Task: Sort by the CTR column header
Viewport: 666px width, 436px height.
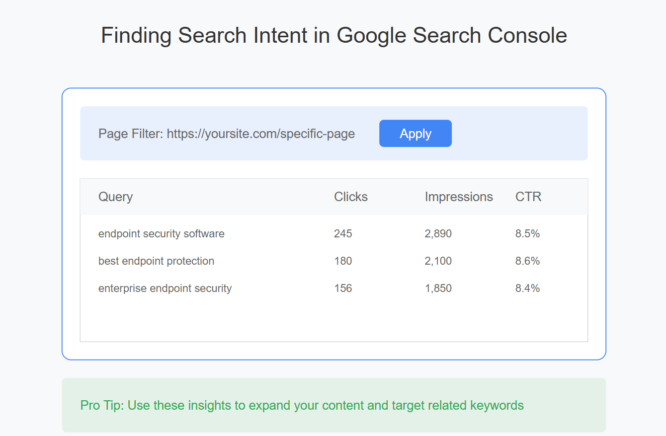Action: pyautogui.click(x=528, y=197)
